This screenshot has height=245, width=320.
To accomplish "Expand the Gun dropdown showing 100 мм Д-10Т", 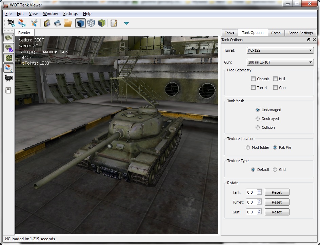I will point(280,62).
